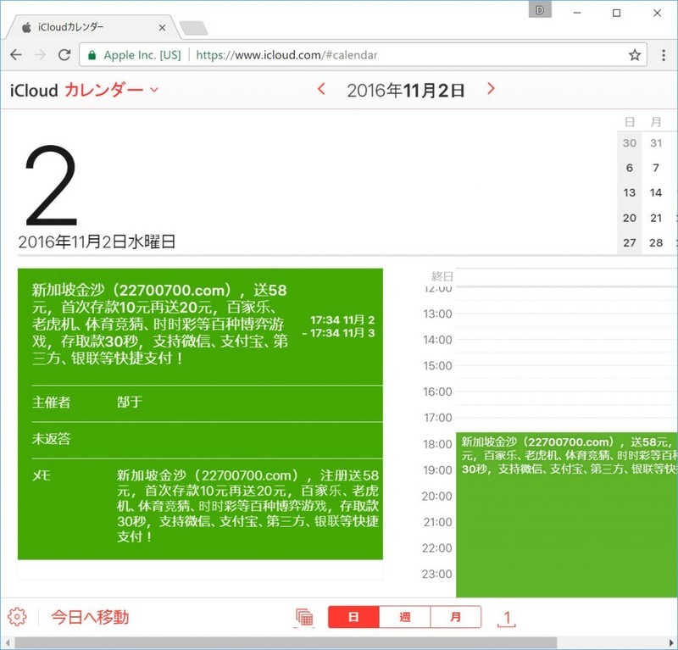Click the scrollbar left arrow
The width and height of the screenshot is (678, 650).
pos(7,642)
